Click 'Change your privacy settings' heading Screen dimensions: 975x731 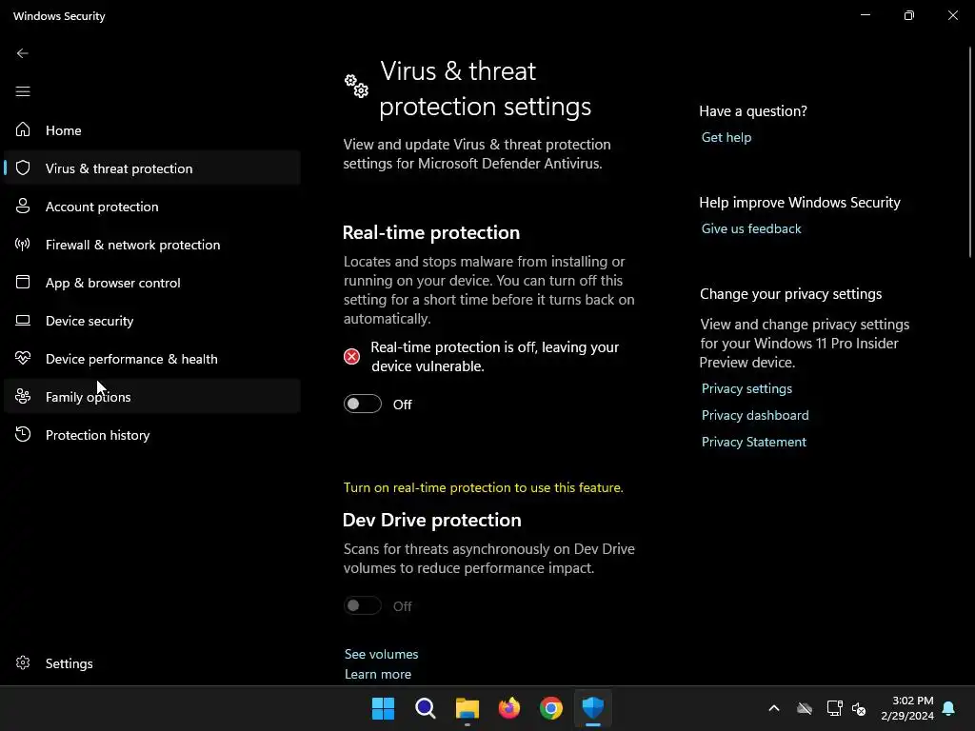point(790,294)
